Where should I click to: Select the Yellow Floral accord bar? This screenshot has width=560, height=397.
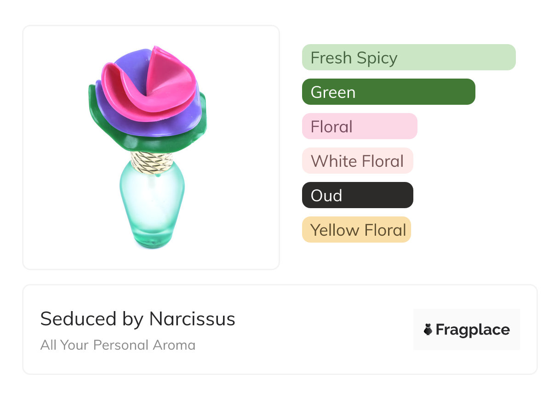(356, 230)
